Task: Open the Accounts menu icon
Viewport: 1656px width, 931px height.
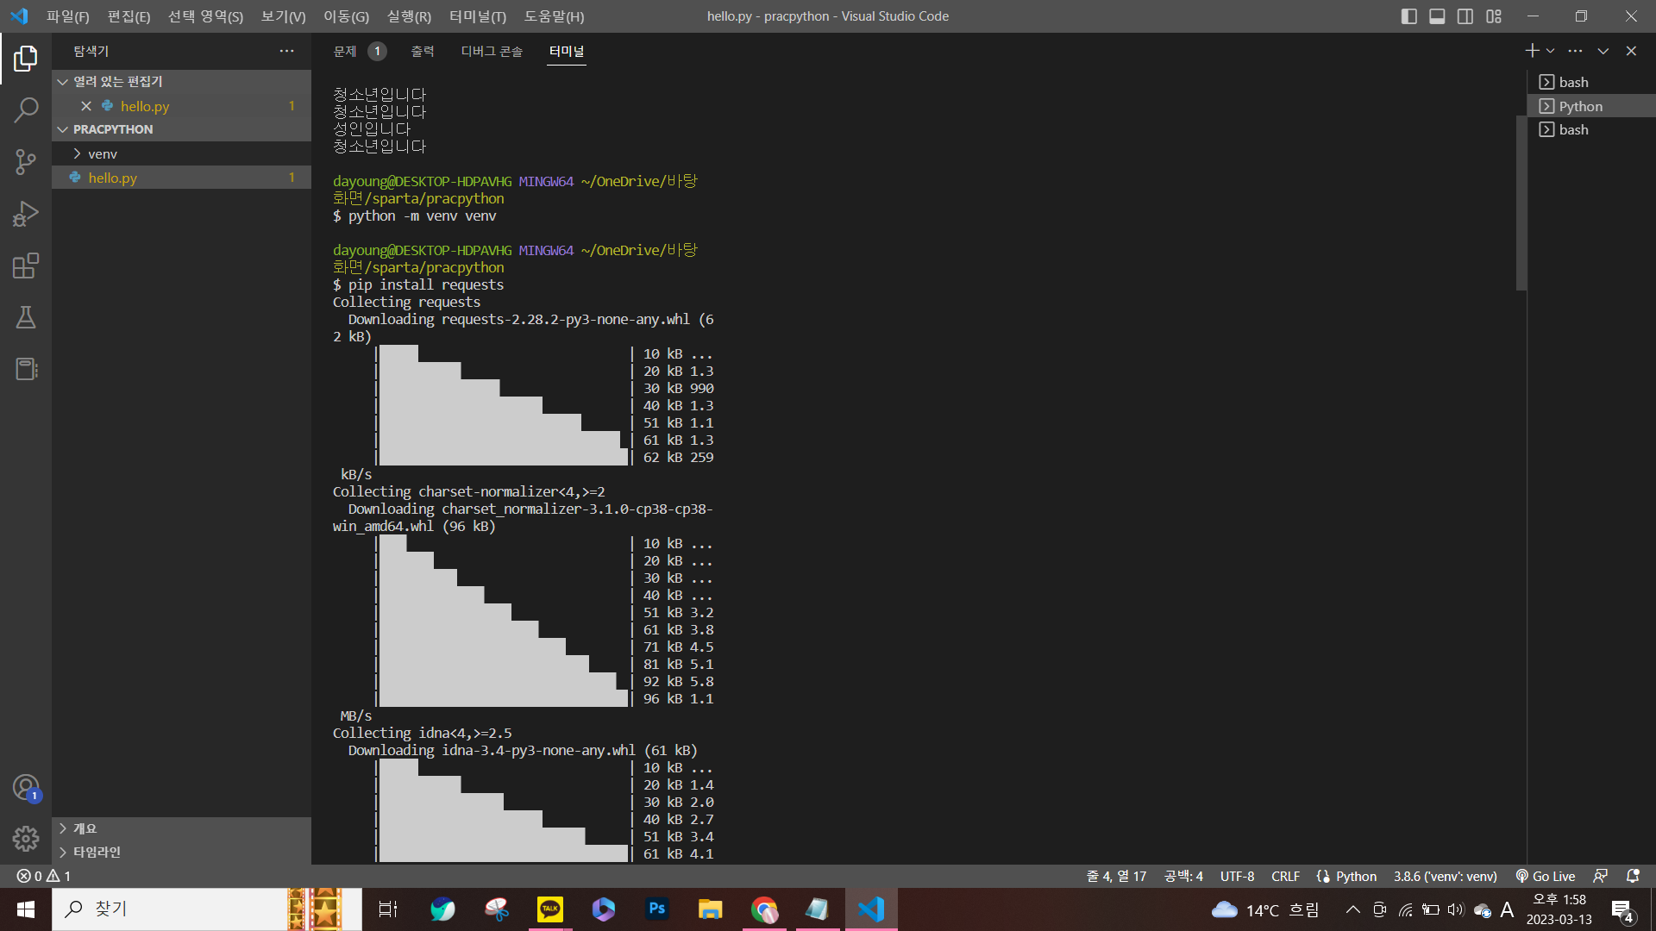Action: point(26,787)
